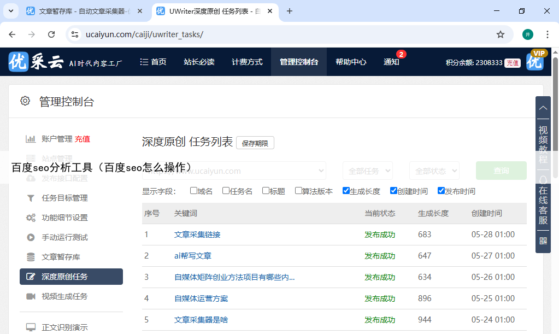Click the QR code icon in side panel
Screen dimensions: 559x334
[x=543, y=241]
